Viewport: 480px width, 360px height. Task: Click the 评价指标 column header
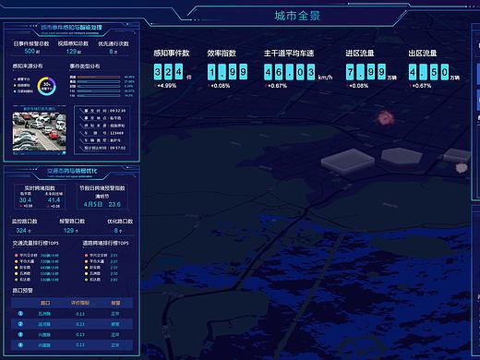pyautogui.click(x=80, y=303)
